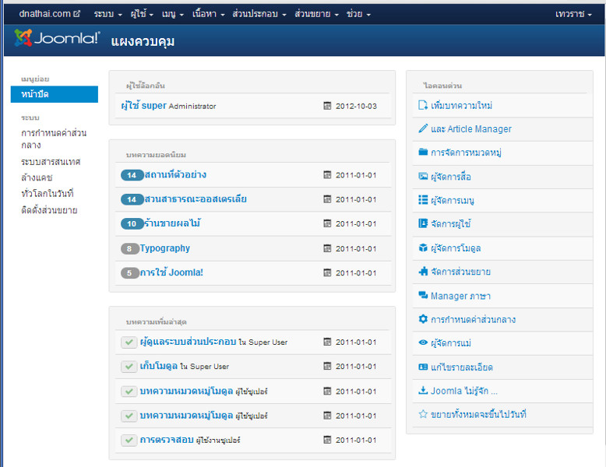
Task: Click the calendar icon in the การใช้ Joomla! row
Action: click(327, 272)
